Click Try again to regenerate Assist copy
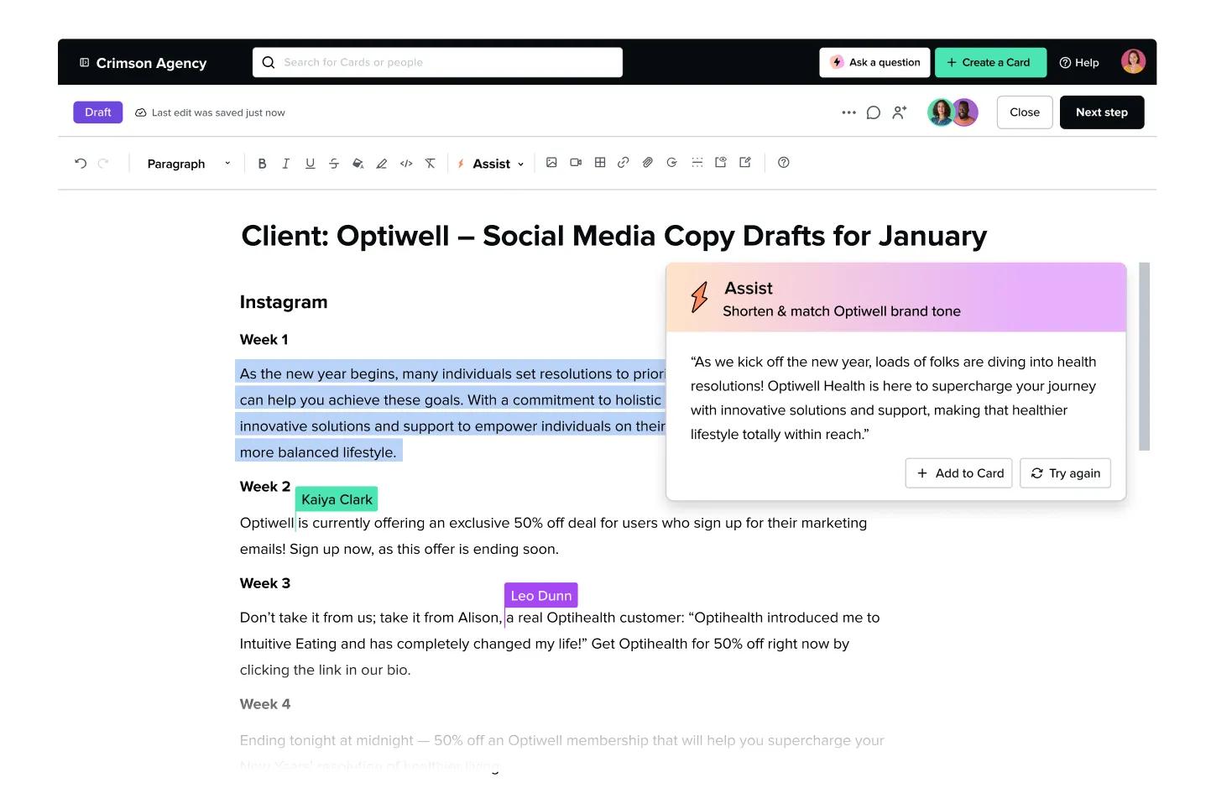 [1065, 472]
